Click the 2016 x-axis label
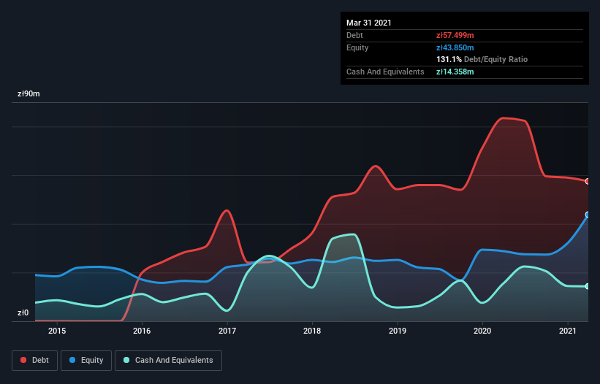600x384 pixels. [142, 331]
